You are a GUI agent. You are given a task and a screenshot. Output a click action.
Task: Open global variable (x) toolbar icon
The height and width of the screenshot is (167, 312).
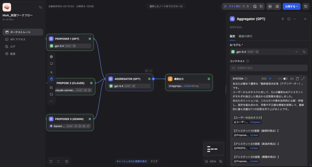(277, 6)
